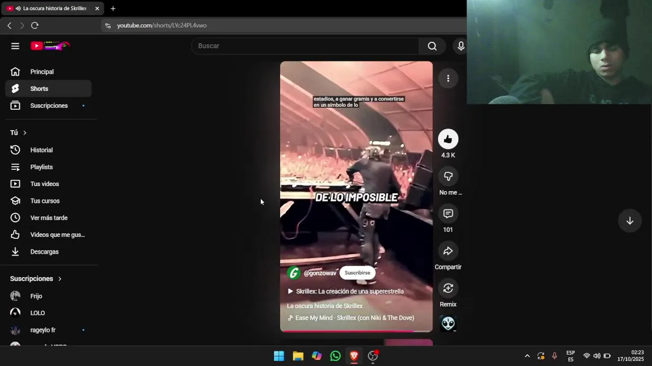The image size is (652, 366).
Task: Open Tus cursos
Action: [48, 201]
